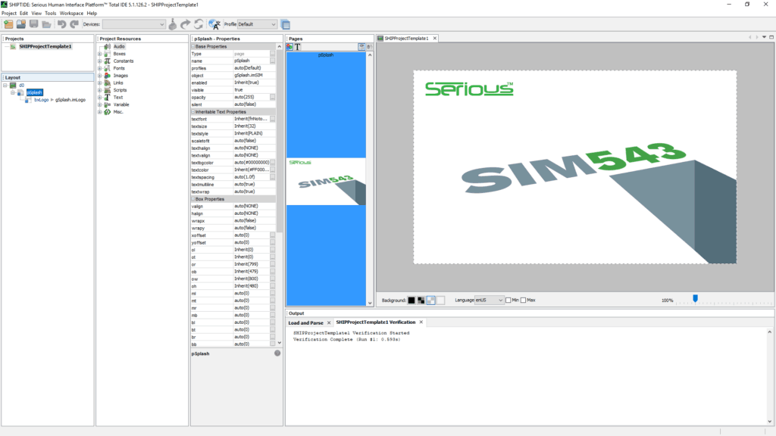Click the circular-arrows refresh toolbar icon
The height and width of the screenshot is (436, 776).
(199, 24)
